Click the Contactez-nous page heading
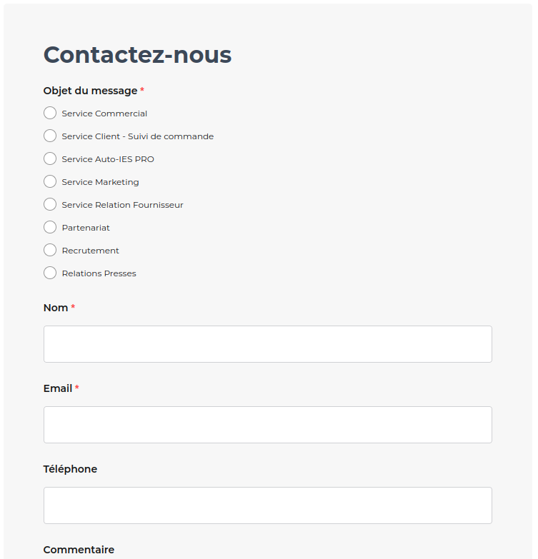This screenshot has height=559, width=538. click(x=137, y=55)
